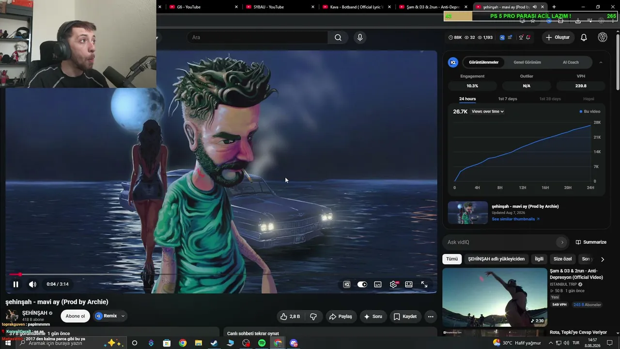620x349 pixels.
Task: Select the İlgili filter chip
Action: click(x=539, y=259)
